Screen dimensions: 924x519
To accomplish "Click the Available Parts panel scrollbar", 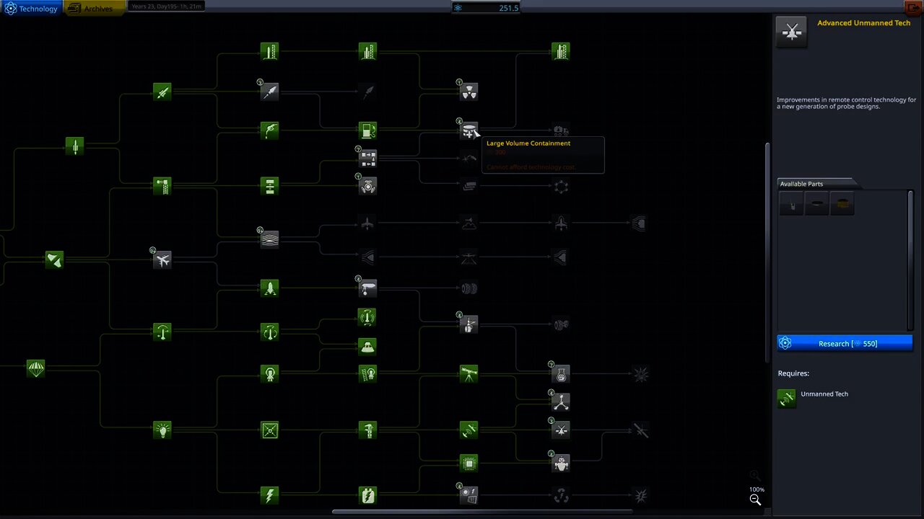I will coord(910,259).
